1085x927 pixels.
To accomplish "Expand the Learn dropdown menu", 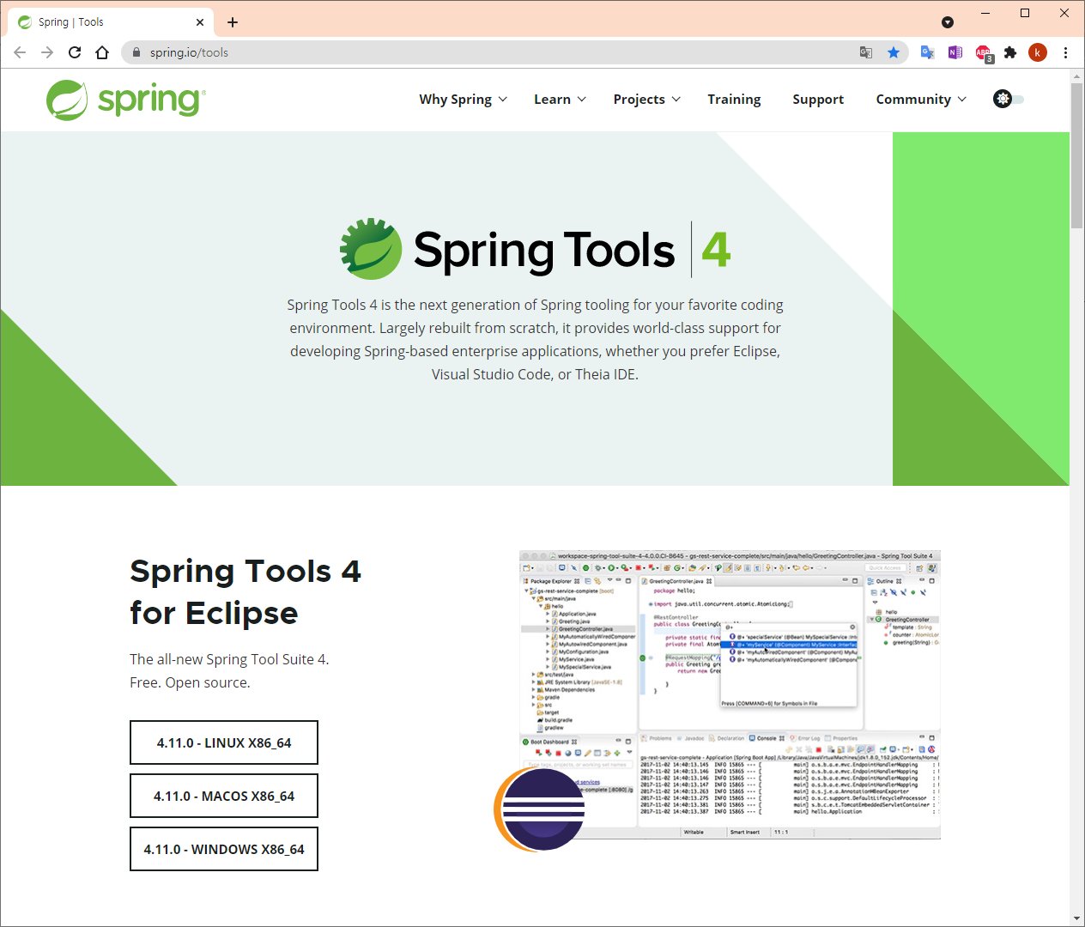I will (561, 100).
